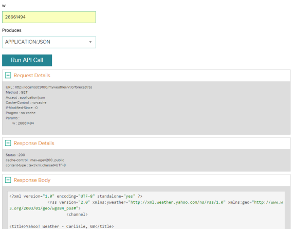Collapse the Response Body minus icon

click(8, 180)
